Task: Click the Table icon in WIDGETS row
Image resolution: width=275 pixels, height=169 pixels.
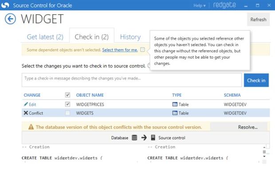Action: [x=175, y=113]
